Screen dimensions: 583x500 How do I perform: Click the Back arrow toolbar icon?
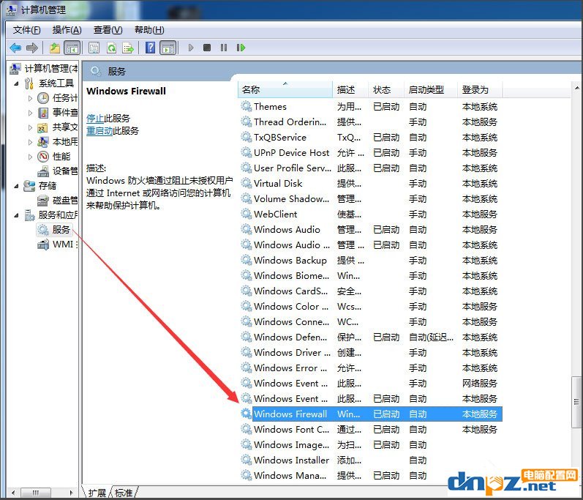(15, 48)
